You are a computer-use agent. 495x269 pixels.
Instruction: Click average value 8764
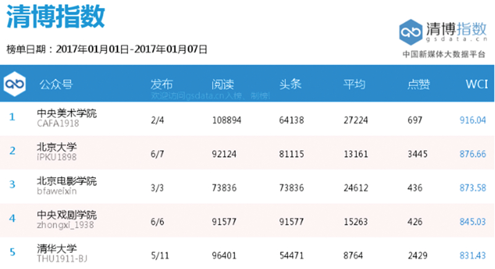click(x=353, y=255)
